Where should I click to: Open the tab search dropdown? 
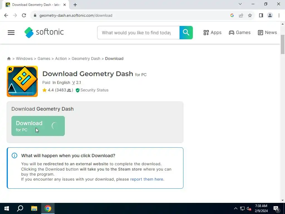click(240, 4)
